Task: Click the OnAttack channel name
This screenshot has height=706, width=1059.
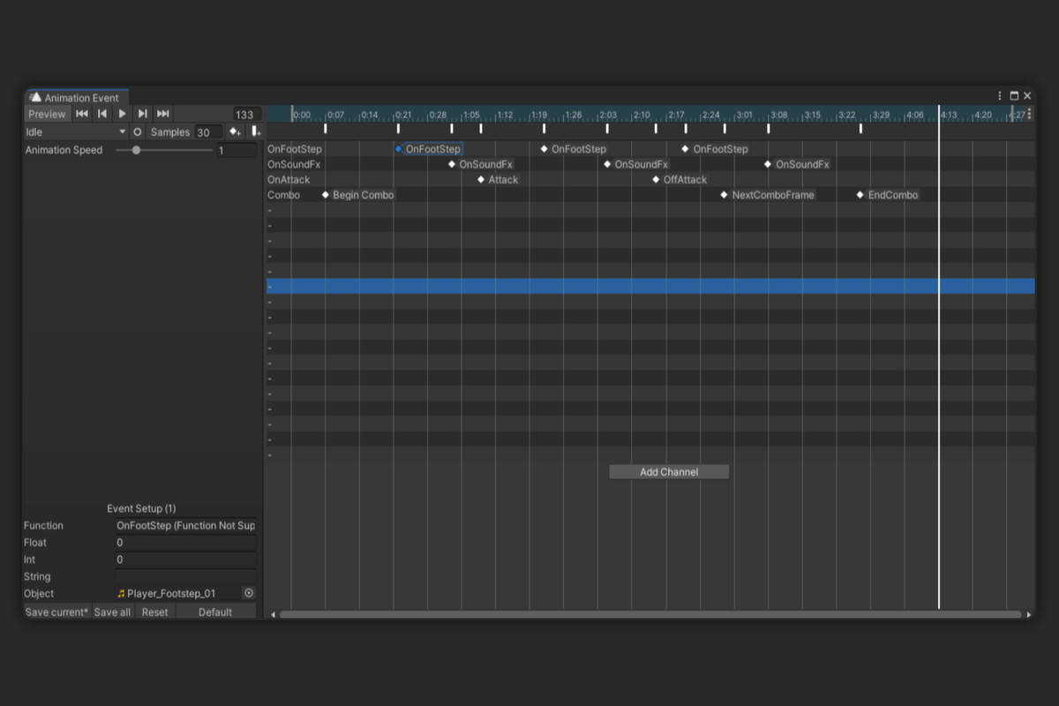Action: click(x=289, y=180)
